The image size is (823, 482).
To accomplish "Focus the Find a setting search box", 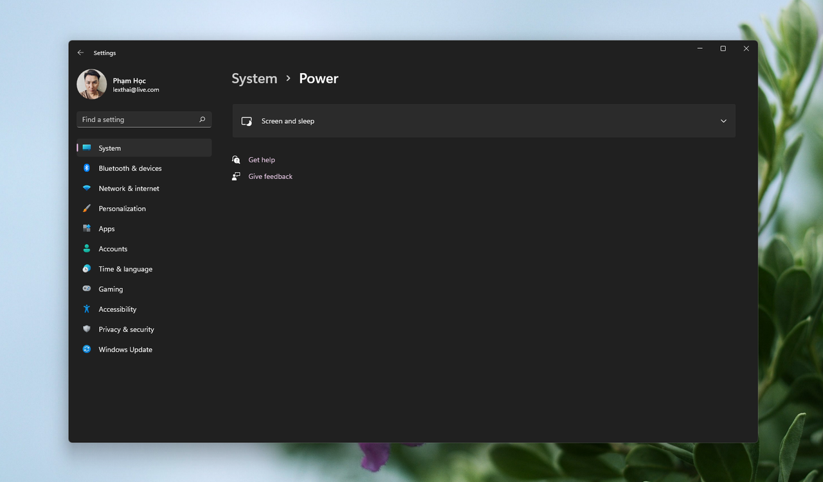I will click(144, 119).
